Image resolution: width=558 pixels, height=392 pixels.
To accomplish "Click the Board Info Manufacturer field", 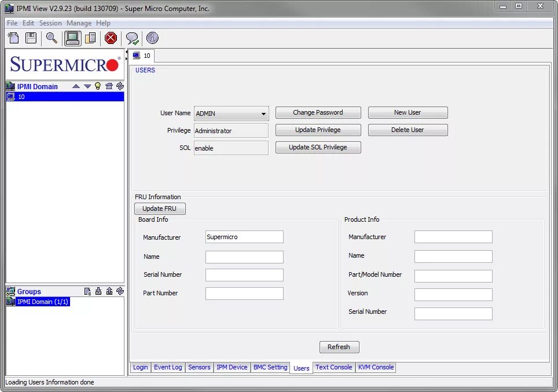I will 244,237.
